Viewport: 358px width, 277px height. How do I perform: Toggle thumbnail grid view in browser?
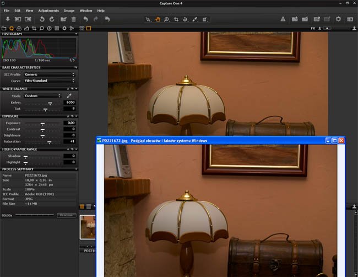click(82, 206)
